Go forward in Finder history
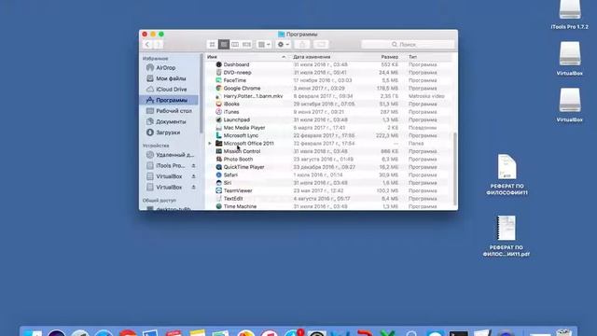This screenshot has width=597, height=336. 158,45
